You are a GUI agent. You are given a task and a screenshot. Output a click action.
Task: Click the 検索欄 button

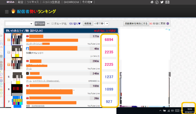coord(88,24)
